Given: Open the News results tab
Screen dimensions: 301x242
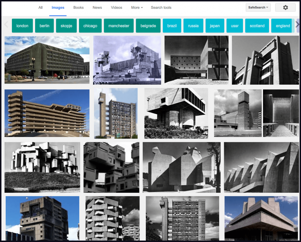Looking at the screenshot, I should point(97,7).
